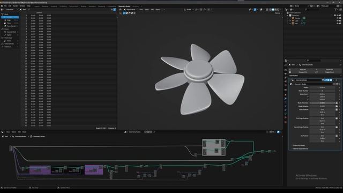Open the Render menu
343x193 pixels.
point(15,6)
